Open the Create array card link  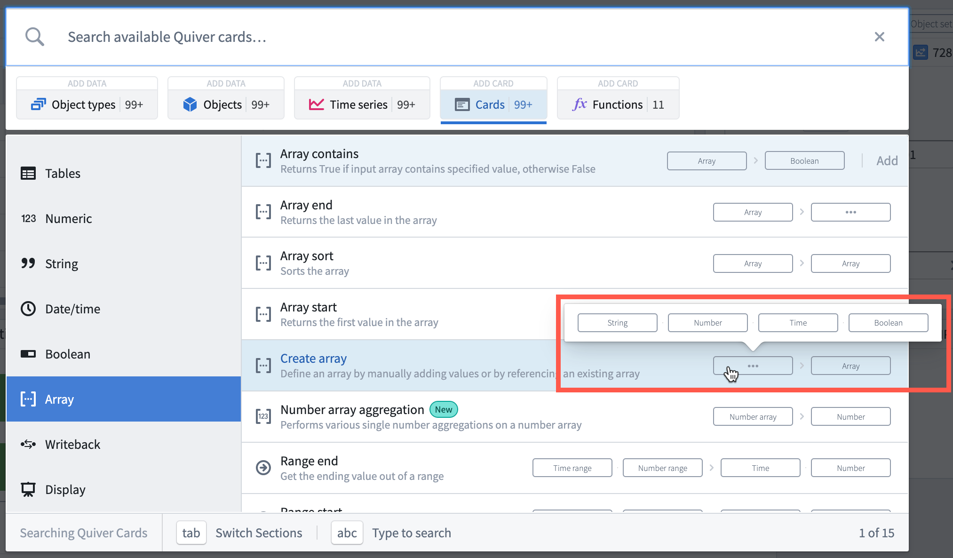click(x=313, y=359)
